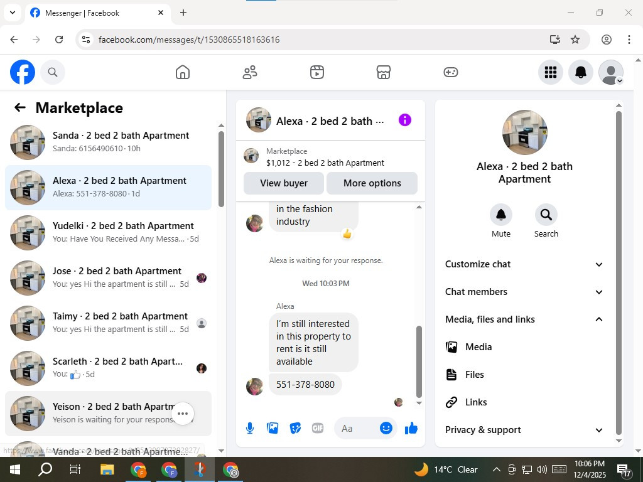Click the Facebook logo
643x482 pixels.
pos(23,72)
